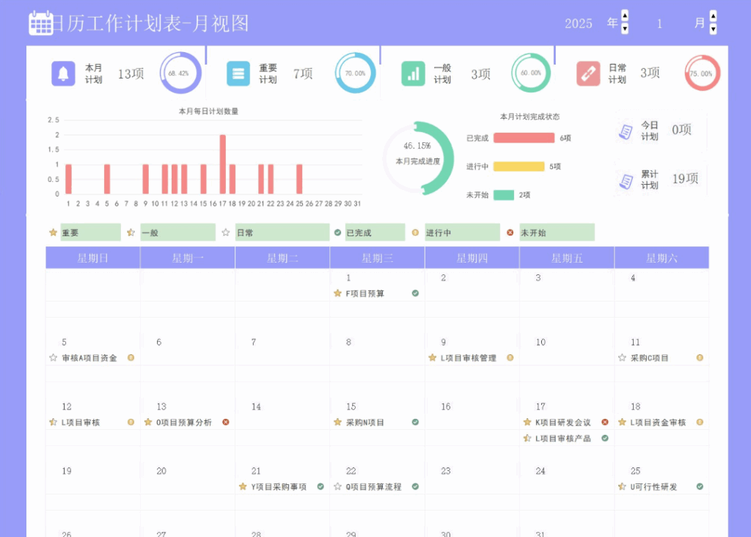Viewport: 751px width, 537px height.
Task: Select the L项目审核 task on day 12
Action: point(81,423)
